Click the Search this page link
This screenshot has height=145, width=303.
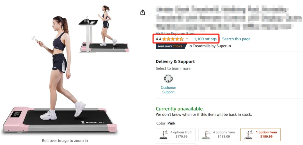point(236,39)
